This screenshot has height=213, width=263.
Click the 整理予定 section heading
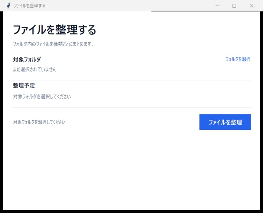[24, 85]
